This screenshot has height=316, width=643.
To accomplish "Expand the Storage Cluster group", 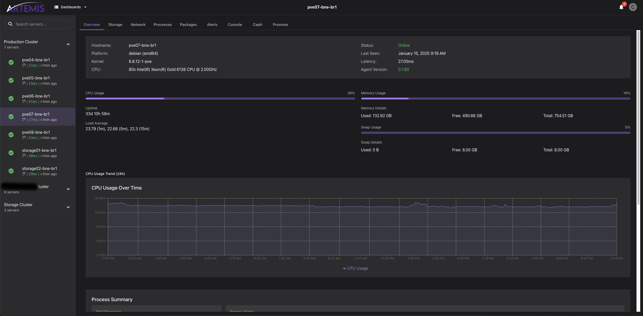I will (x=68, y=207).
